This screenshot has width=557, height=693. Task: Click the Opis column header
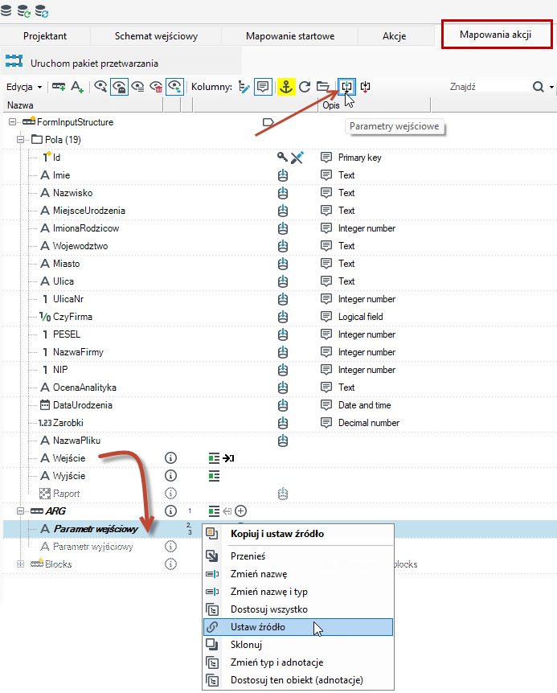click(x=374, y=105)
